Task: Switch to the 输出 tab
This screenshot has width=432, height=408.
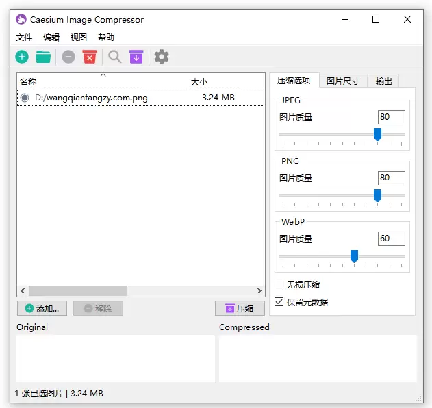Action: (x=383, y=81)
